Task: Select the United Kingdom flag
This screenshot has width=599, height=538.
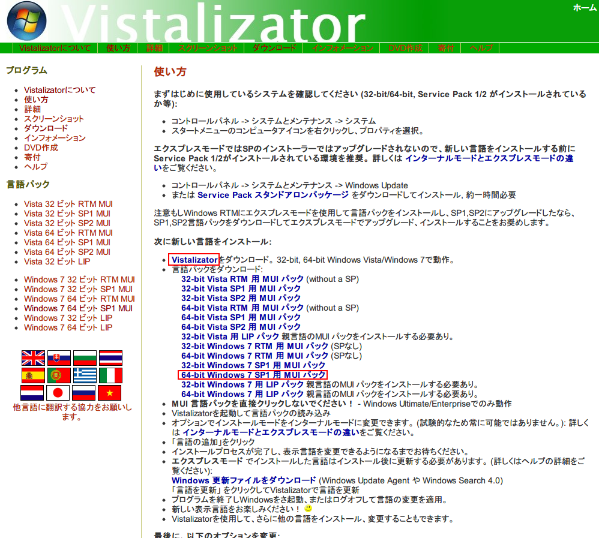Action: click(x=33, y=358)
